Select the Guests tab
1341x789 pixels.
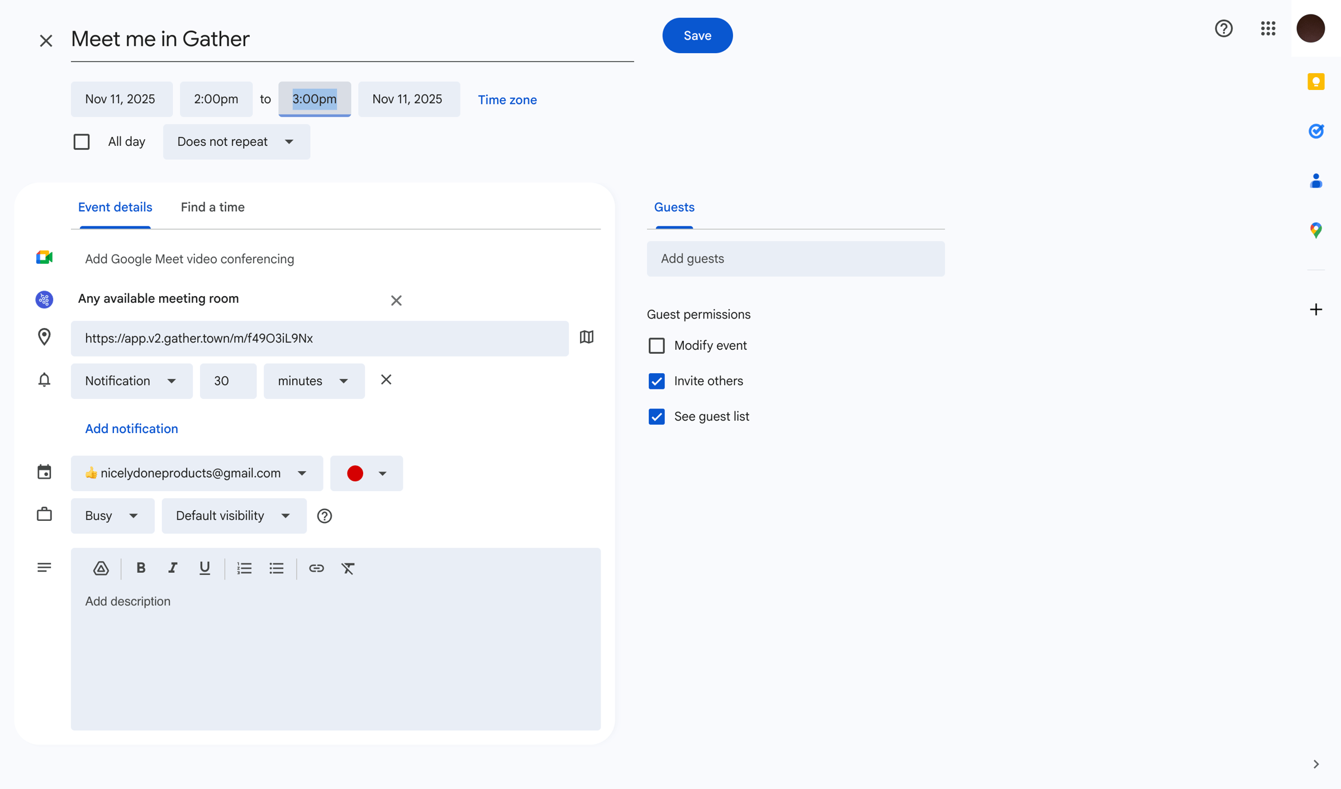674,207
